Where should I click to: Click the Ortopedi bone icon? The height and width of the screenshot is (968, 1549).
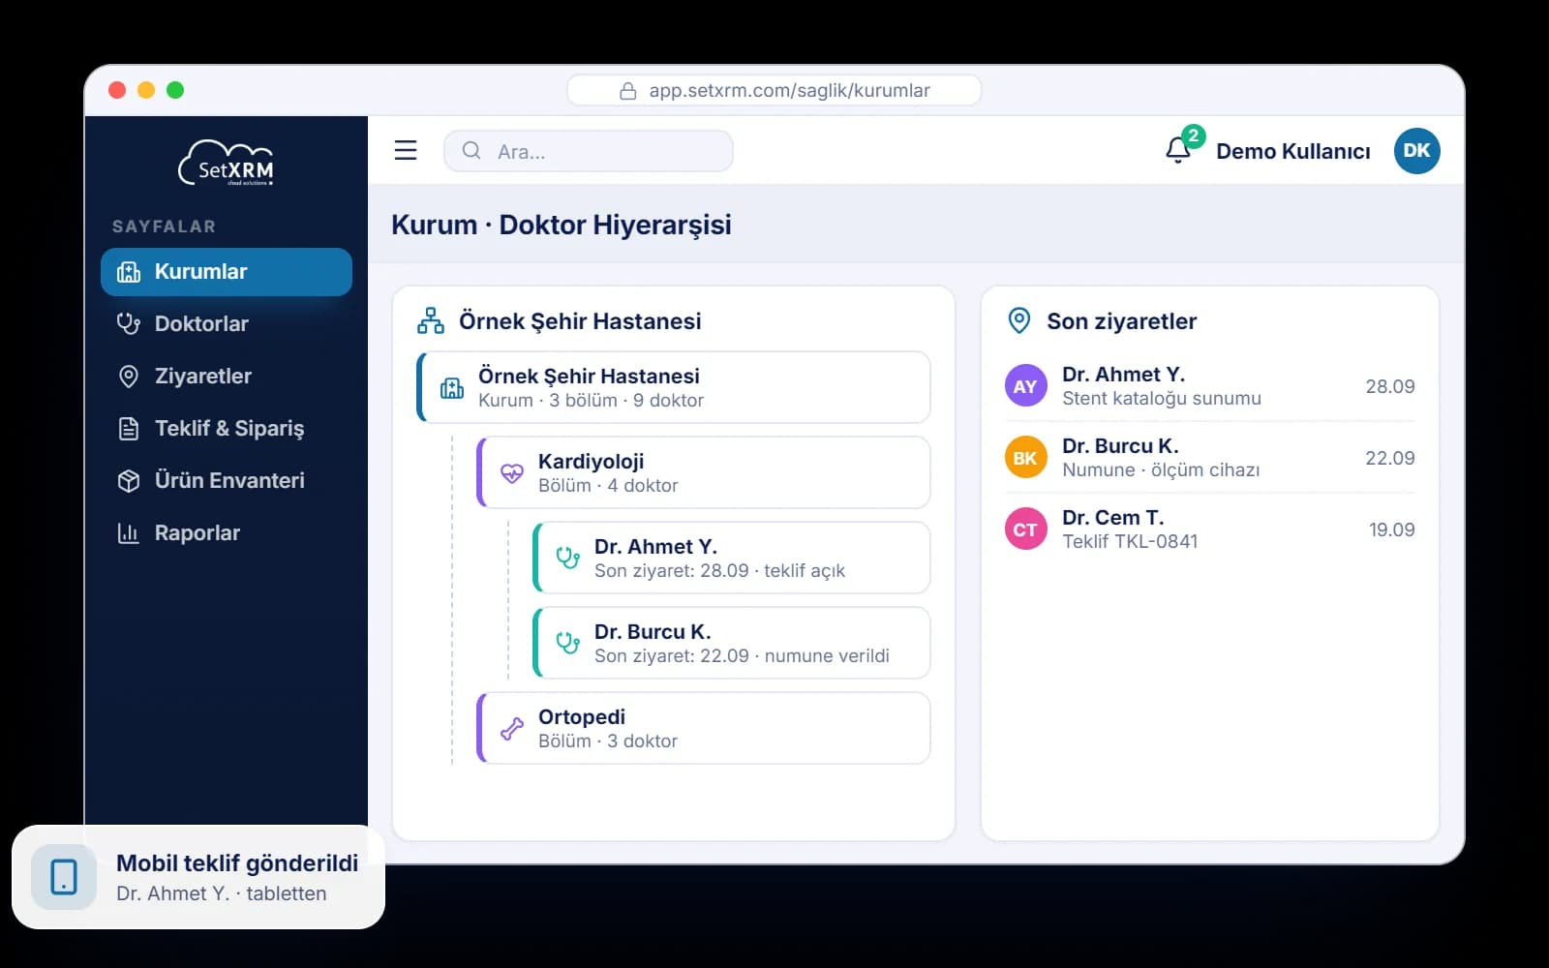click(512, 728)
